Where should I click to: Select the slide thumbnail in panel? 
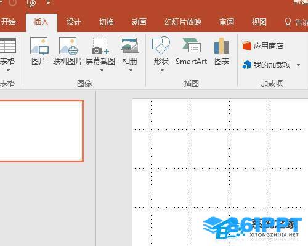pyautogui.click(x=41, y=131)
